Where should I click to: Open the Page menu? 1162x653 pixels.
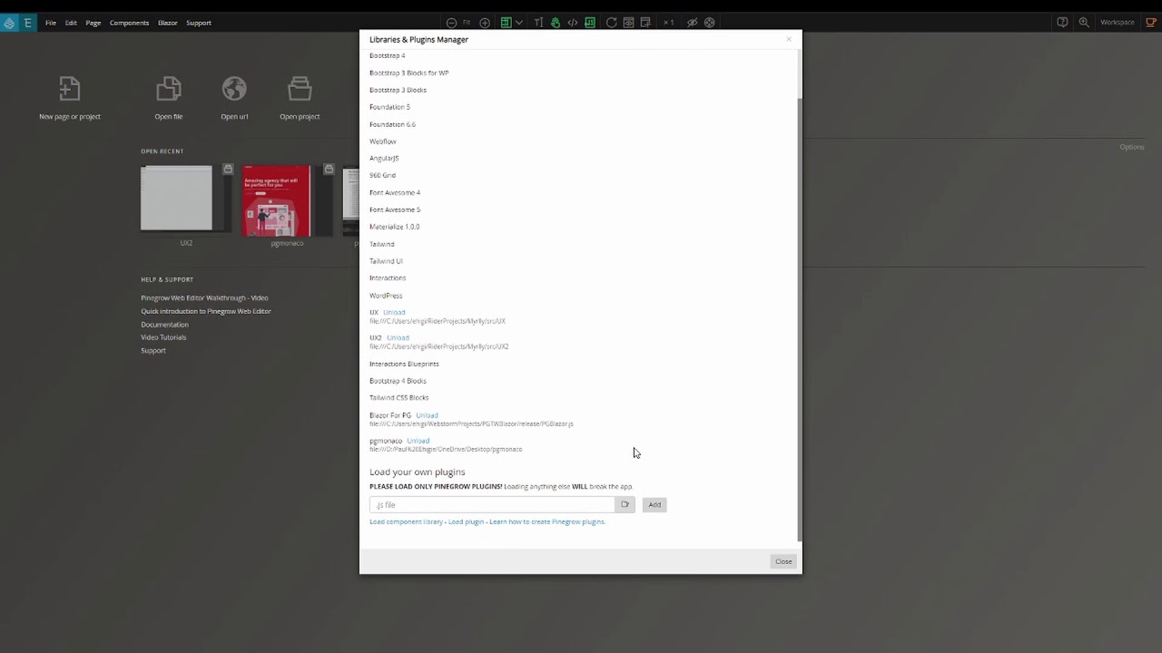pos(94,23)
